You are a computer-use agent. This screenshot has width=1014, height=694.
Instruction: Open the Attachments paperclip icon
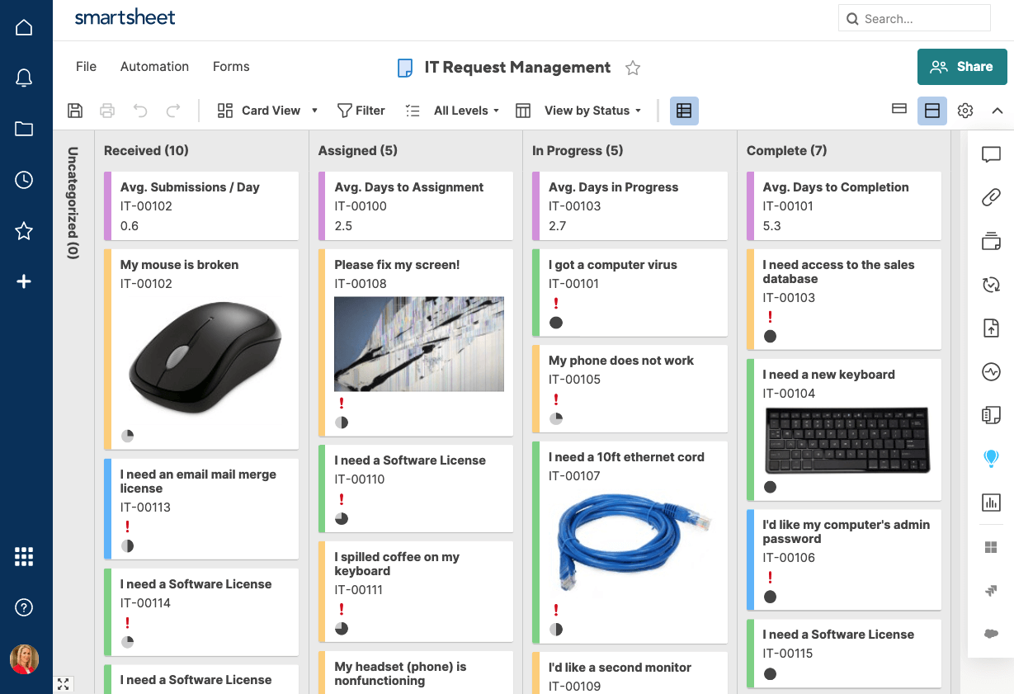tap(991, 197)
